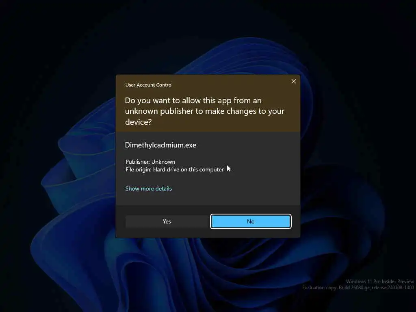Click Yes to allow Dimethylcadmium.exe

tap(167, 221)
